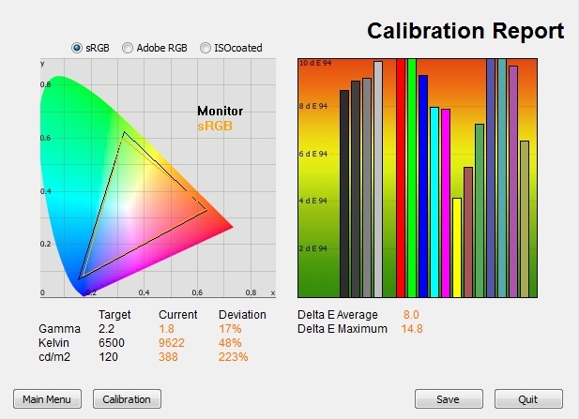Click the lightest gray bar in chart
This screenshot has height=419, width=579.
tap(378, 179)
